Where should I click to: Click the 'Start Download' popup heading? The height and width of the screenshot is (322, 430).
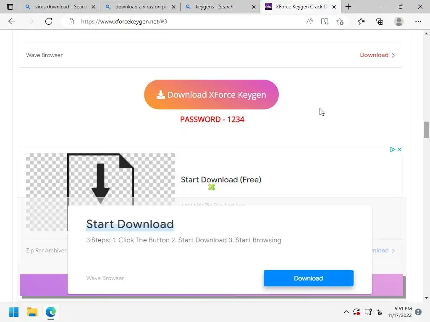130,224
